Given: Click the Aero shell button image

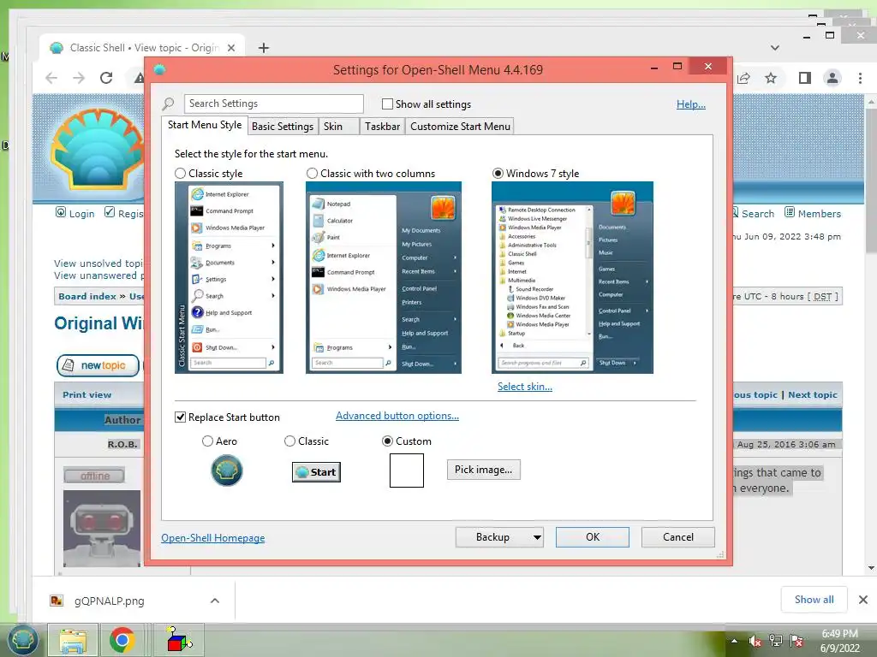Looking at the screenshot, I should tap(226, 471).
